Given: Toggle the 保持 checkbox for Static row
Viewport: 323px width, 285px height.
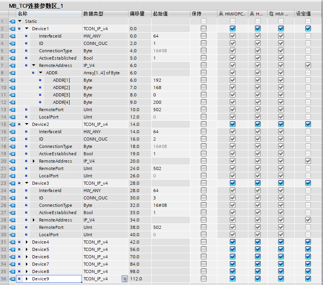Looking at the screenshot, I should coord(203,21).
